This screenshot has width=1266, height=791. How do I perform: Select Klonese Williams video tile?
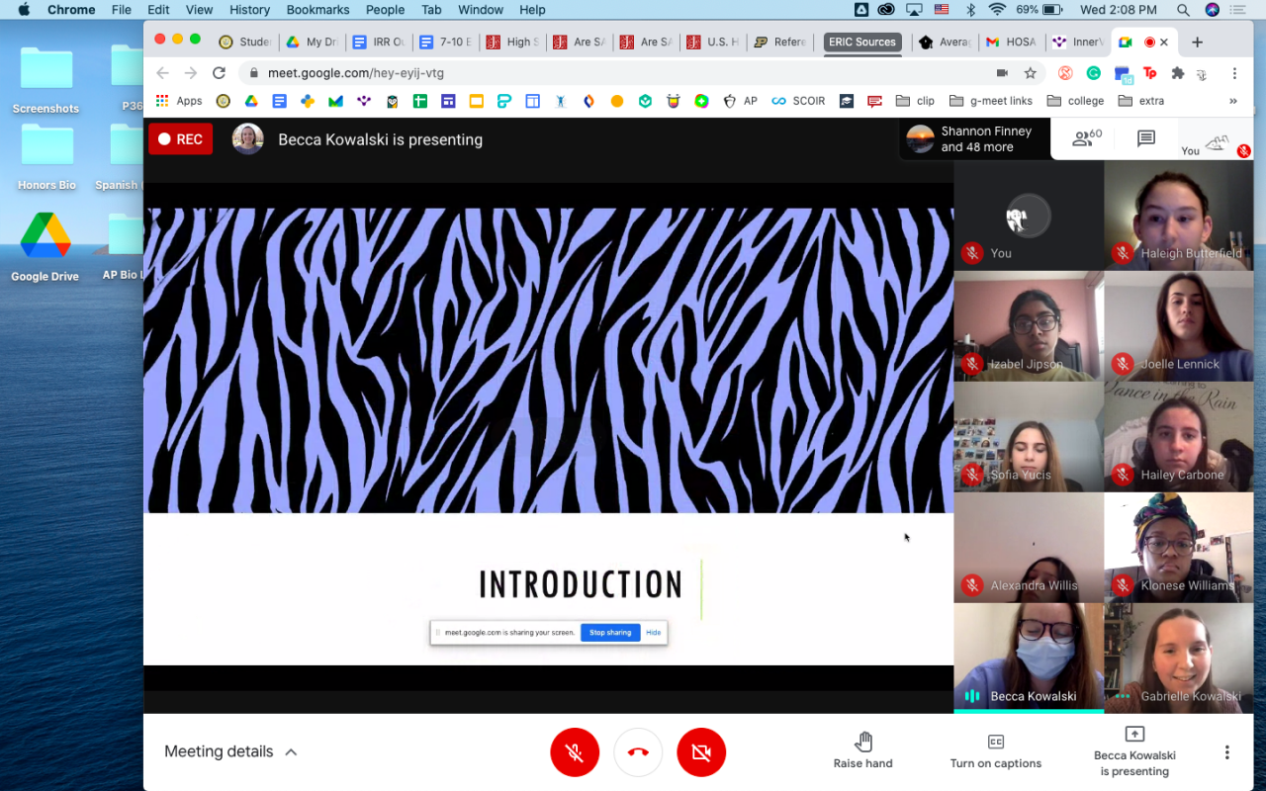[x=1178, y=548]
